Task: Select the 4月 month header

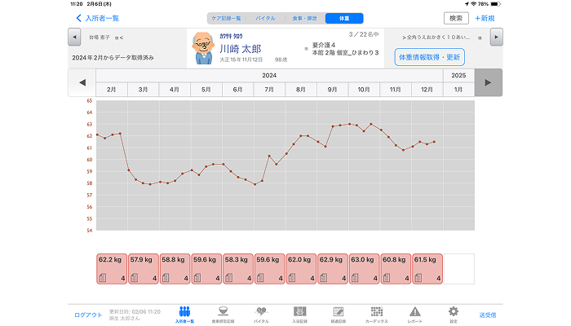Action: point(175,90)
